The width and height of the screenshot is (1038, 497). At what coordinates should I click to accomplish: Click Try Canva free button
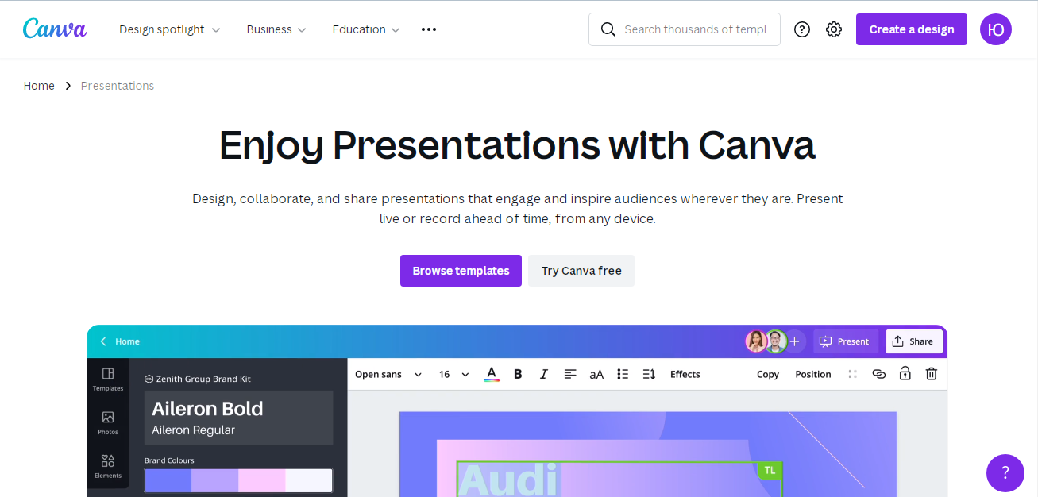(x=581, y=271)
